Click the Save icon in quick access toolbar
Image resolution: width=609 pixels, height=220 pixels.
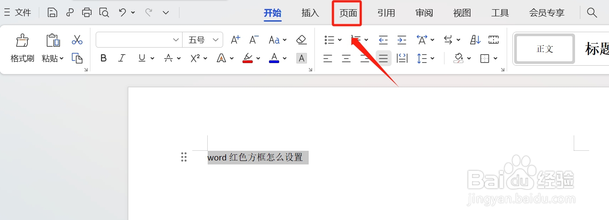click(x=52, y=12)
